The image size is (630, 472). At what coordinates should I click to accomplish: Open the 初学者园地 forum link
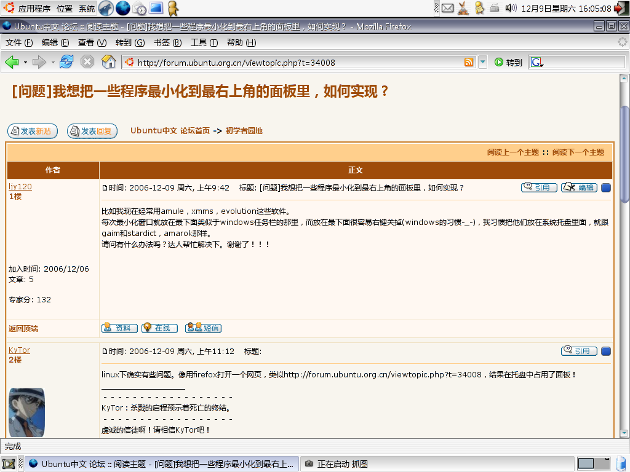coord(244,131)
